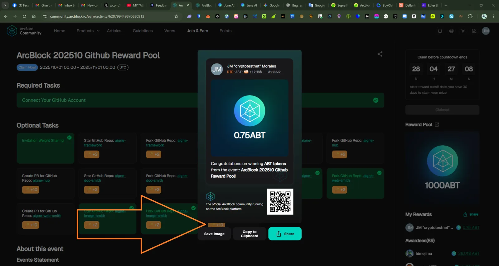This screenshot has height=266, width=499.
Task: Switch to the YouTube MY "AL tab
Action: pos(135,5)
